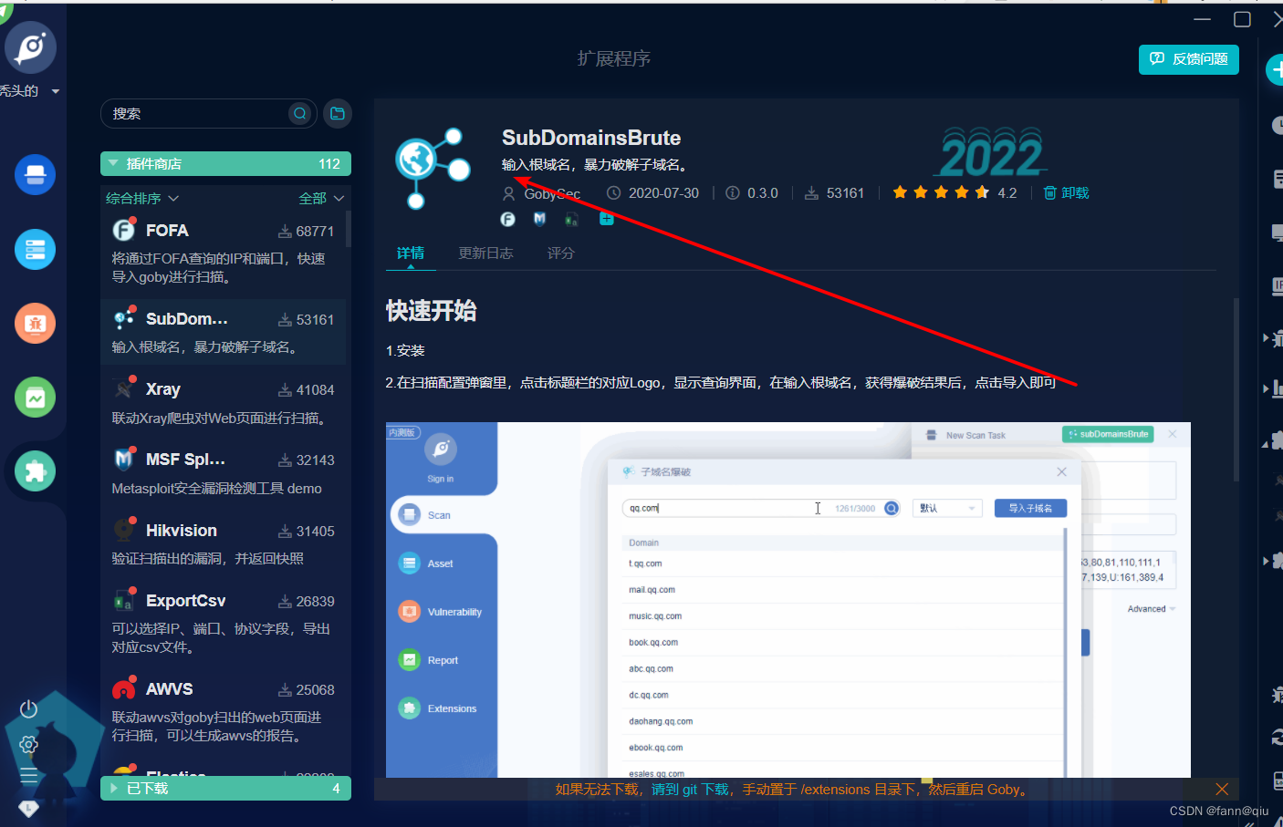Open settings gear in sidebar
The width and height of the screenshot is (1283, 827).
pos(29,744)
